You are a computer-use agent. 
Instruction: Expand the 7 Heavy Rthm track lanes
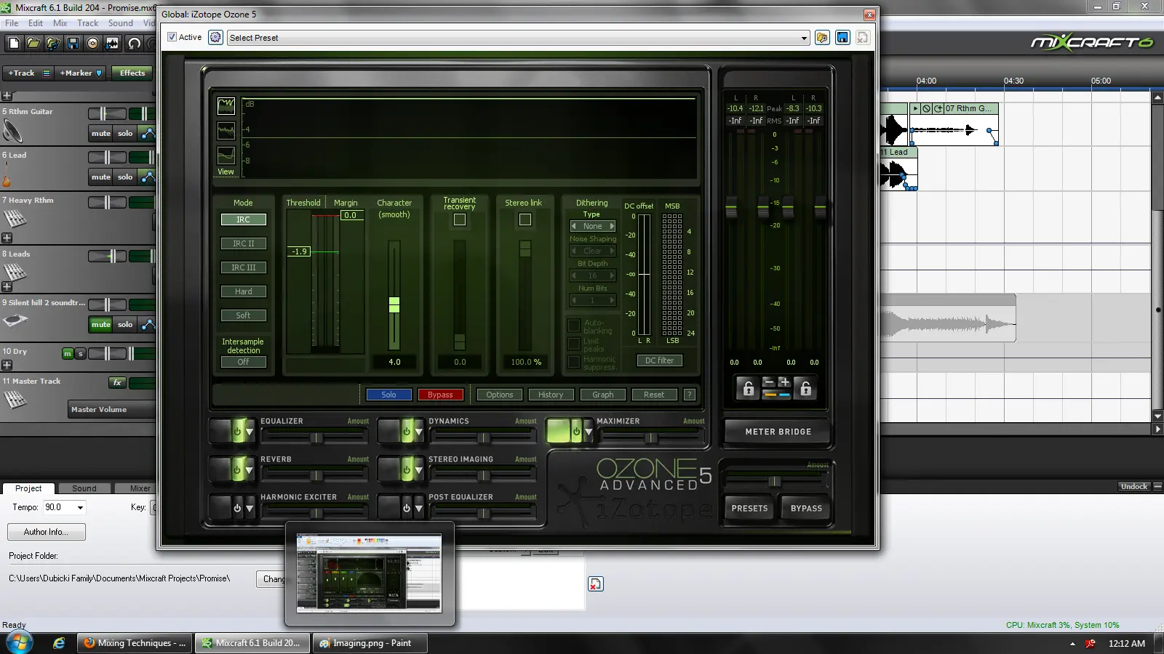click(x=7, y=238)
